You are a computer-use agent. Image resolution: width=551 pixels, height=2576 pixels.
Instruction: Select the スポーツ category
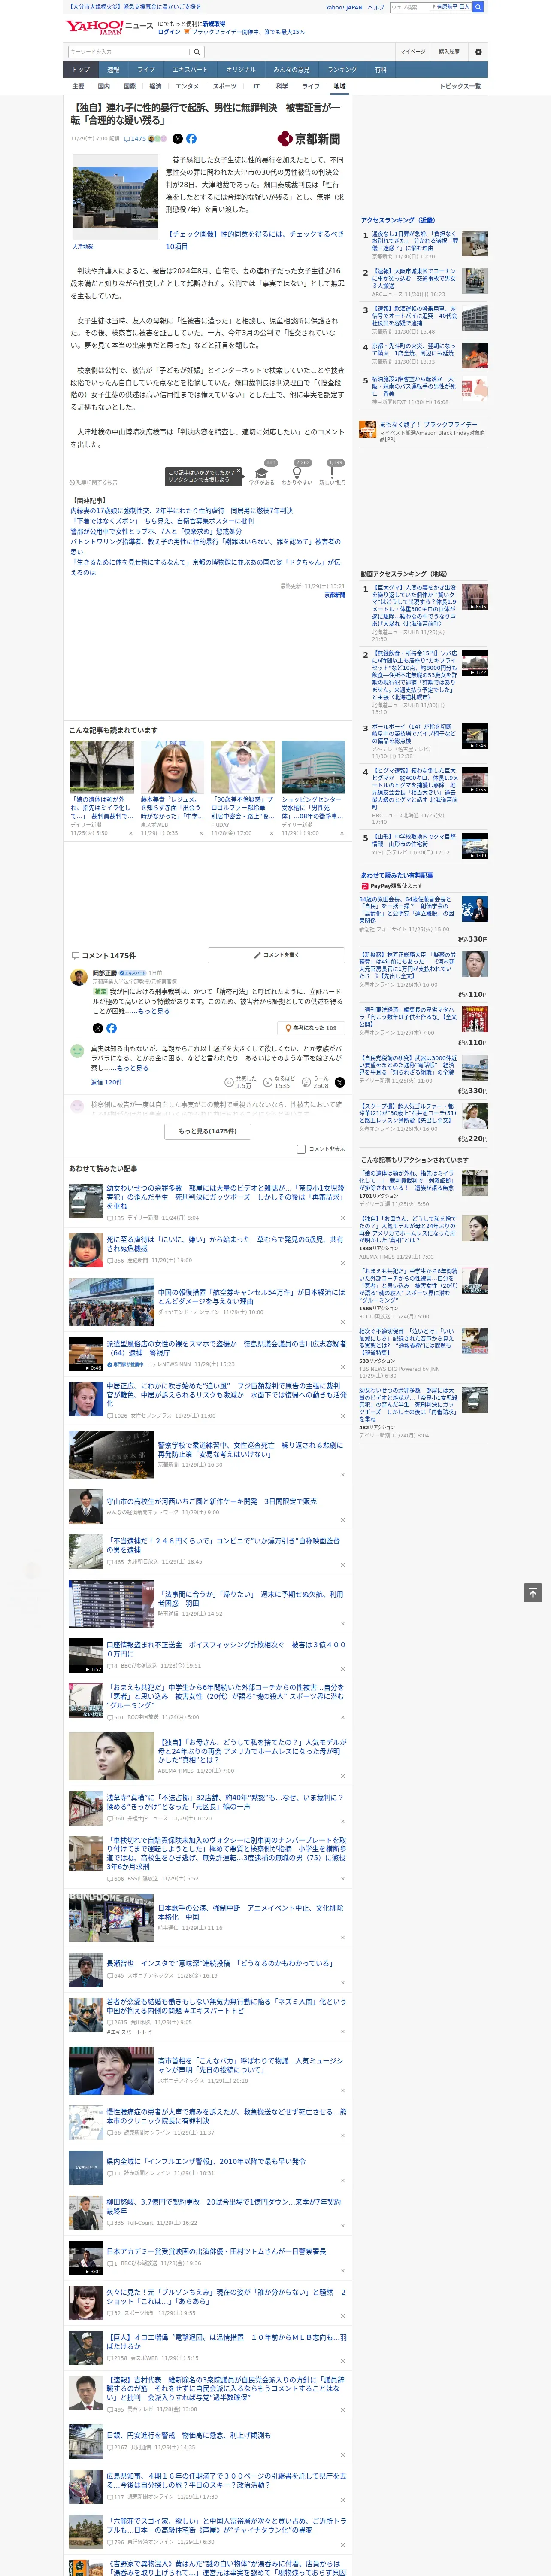[225, 86]
